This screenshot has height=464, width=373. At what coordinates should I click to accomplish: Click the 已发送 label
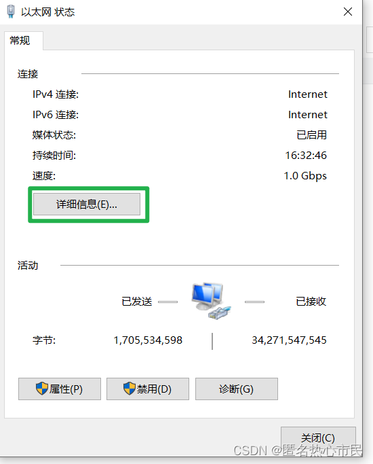(x=137, y=302)
